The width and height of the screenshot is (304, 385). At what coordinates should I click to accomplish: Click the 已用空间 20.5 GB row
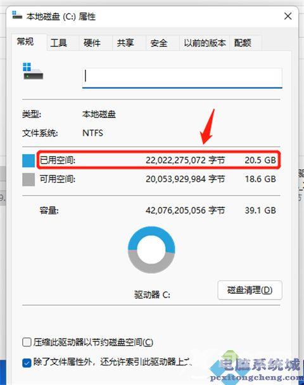point(158,160)
